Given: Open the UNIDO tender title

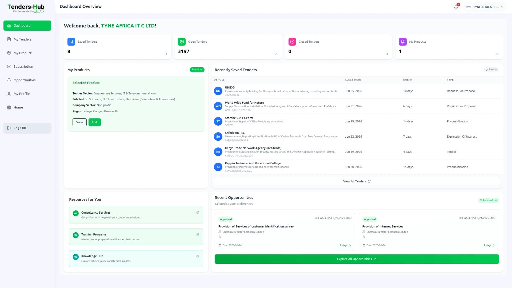Looking at the screenshot, I should pyautogui.click(x=230, y=87).
